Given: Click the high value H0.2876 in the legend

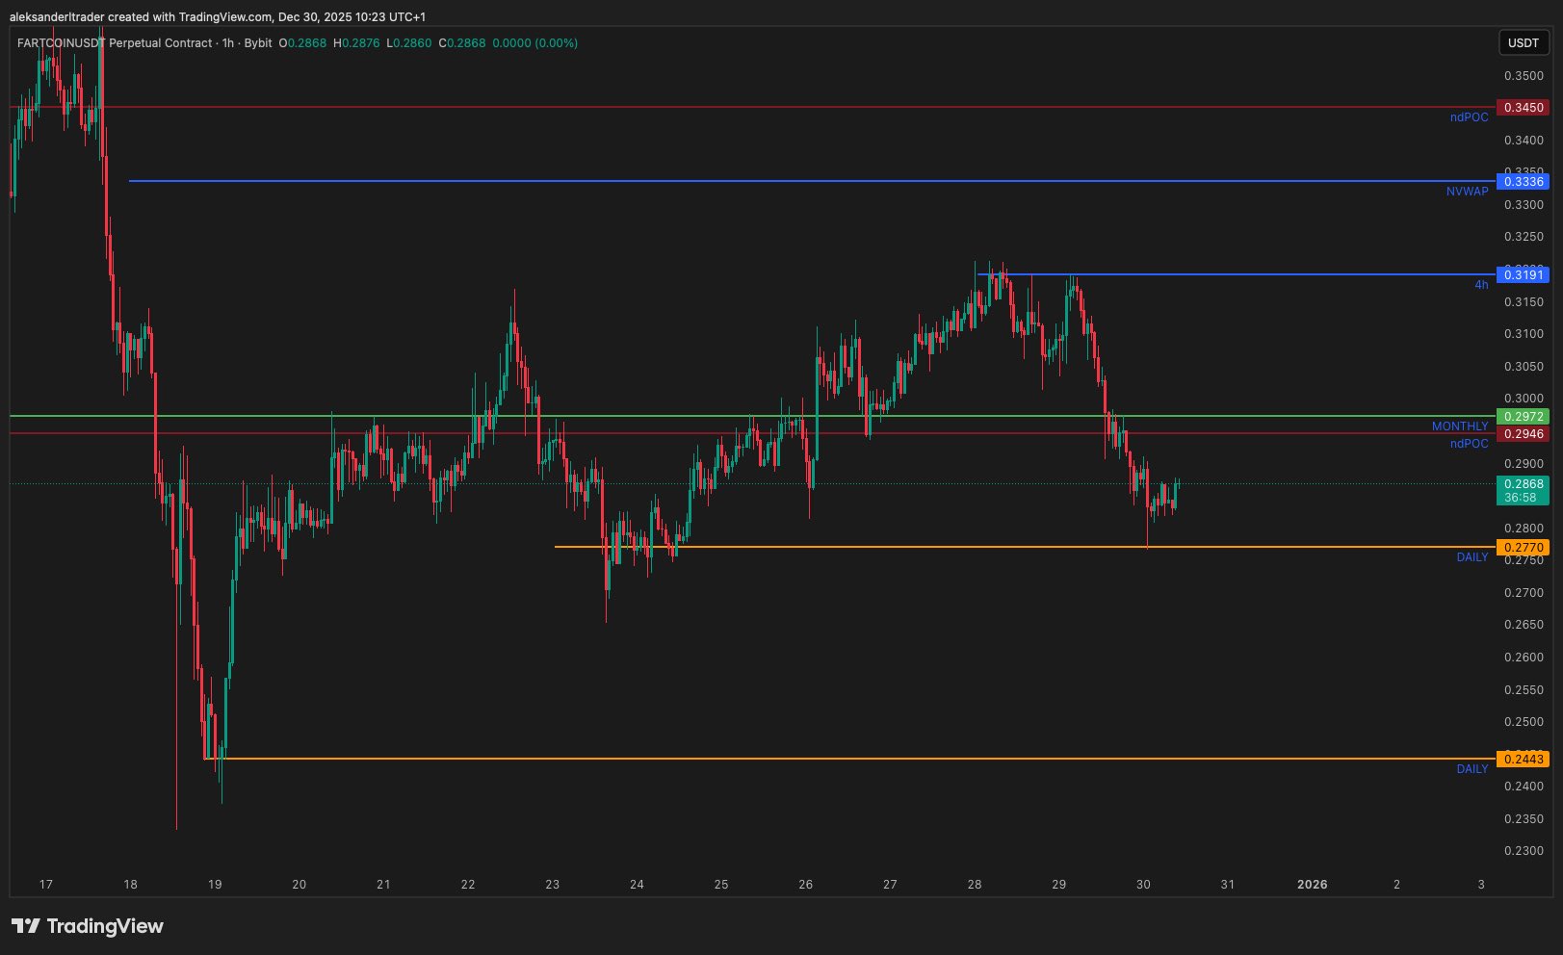Looking at the screenshot, I should (356, 43).
